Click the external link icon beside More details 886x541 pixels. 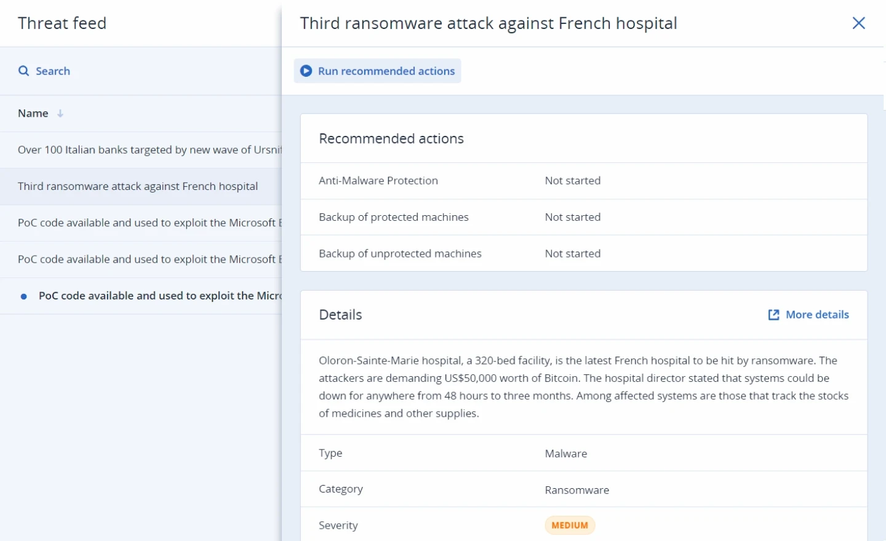[x=773, y=315]
